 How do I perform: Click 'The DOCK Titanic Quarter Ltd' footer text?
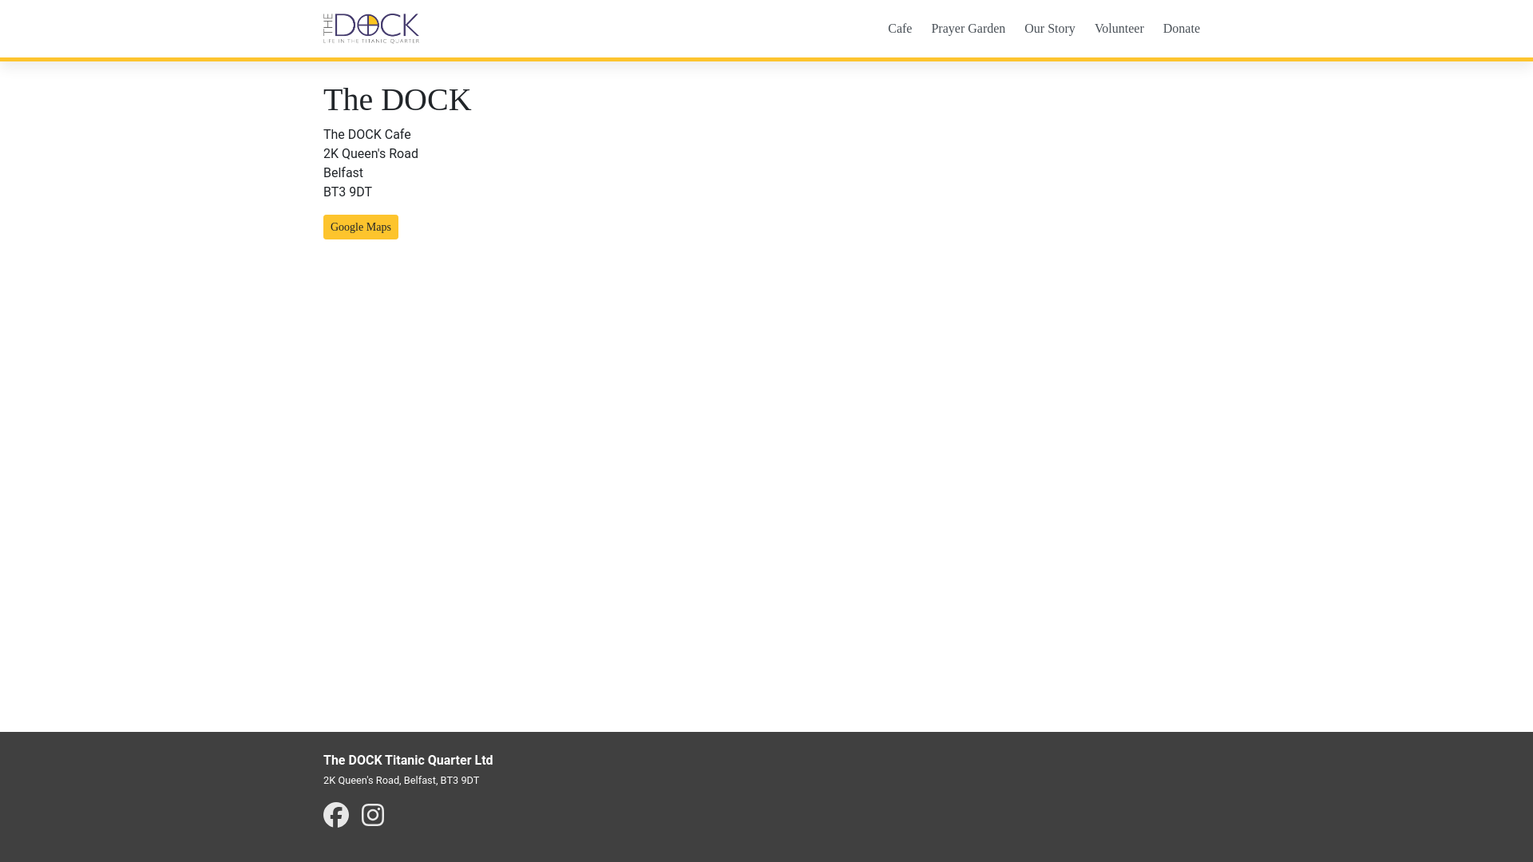[x=408, y=761]
